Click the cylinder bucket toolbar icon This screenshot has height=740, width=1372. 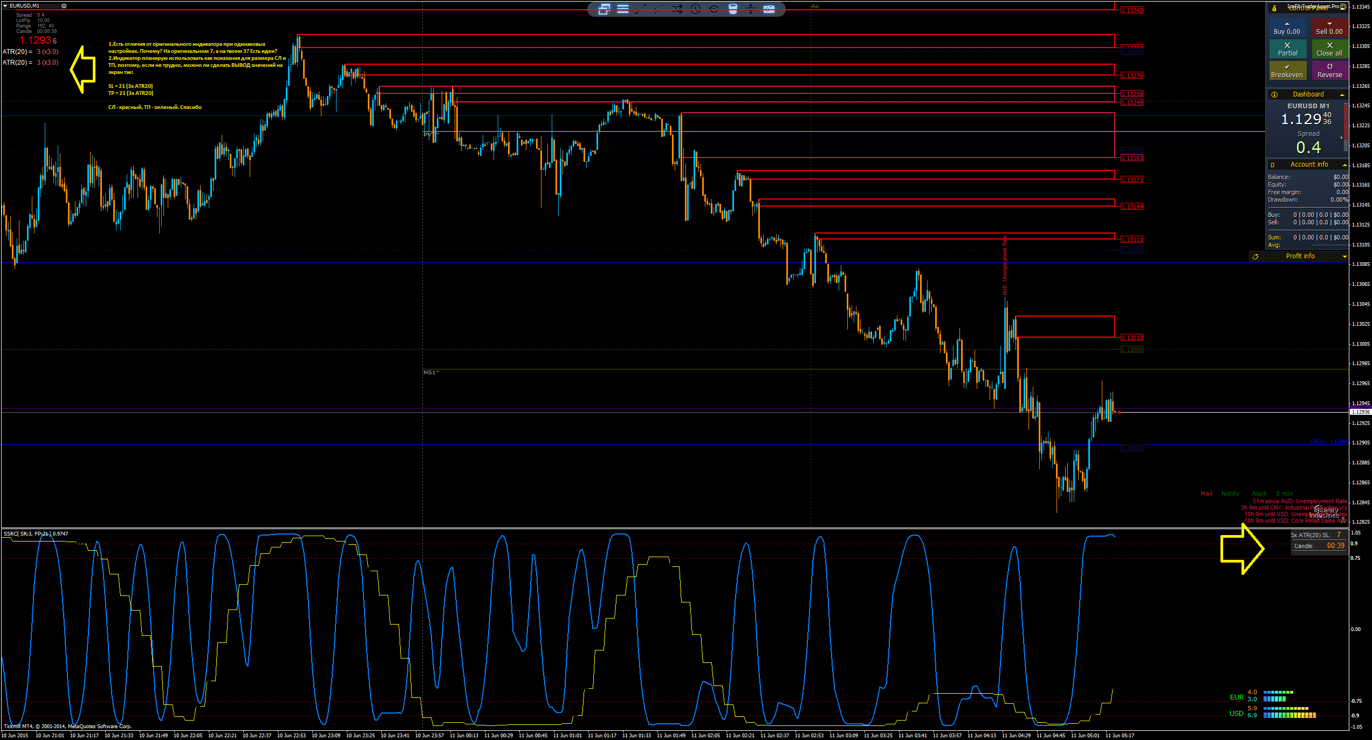point(732,9)
